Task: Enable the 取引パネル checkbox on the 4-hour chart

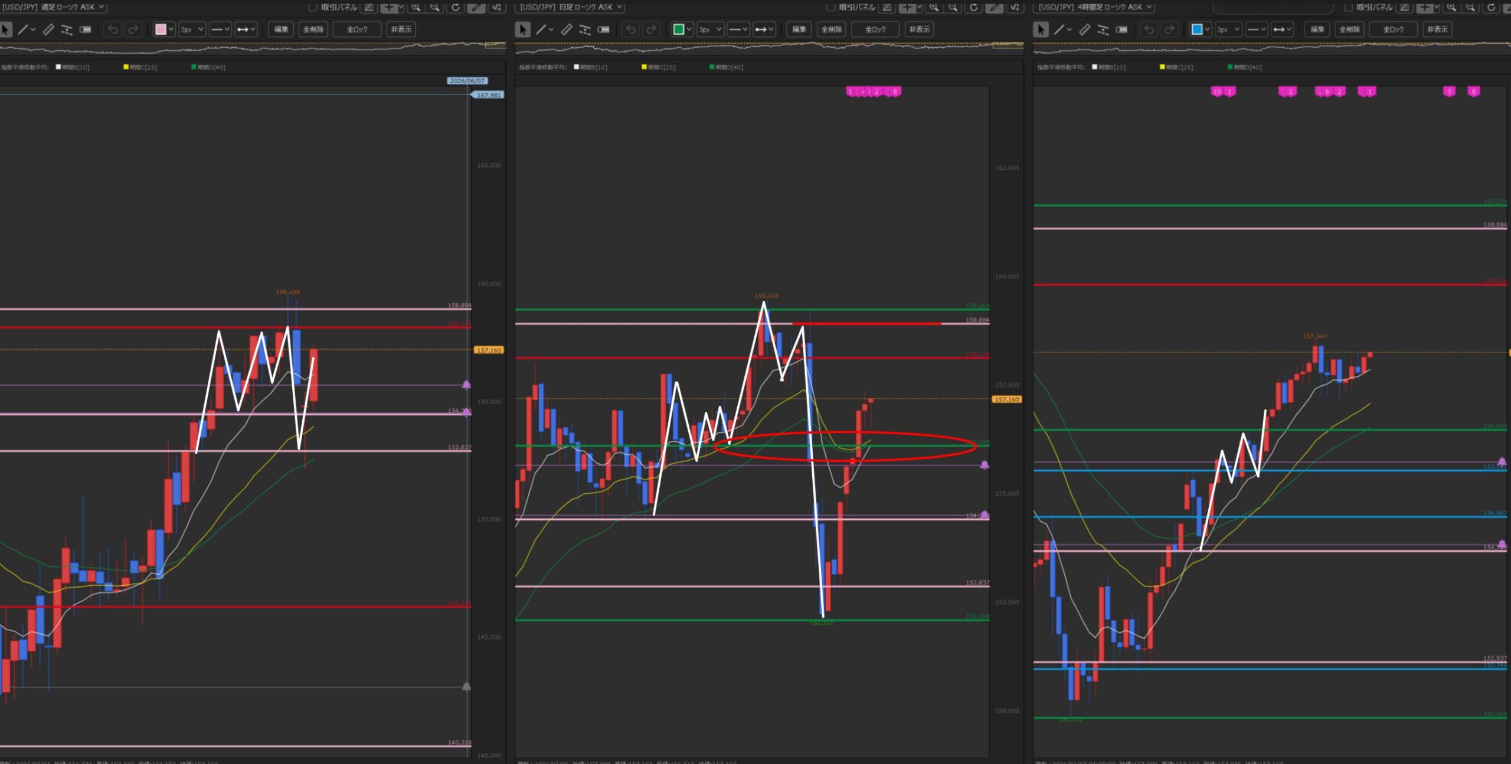Action: coord(1348,7)
